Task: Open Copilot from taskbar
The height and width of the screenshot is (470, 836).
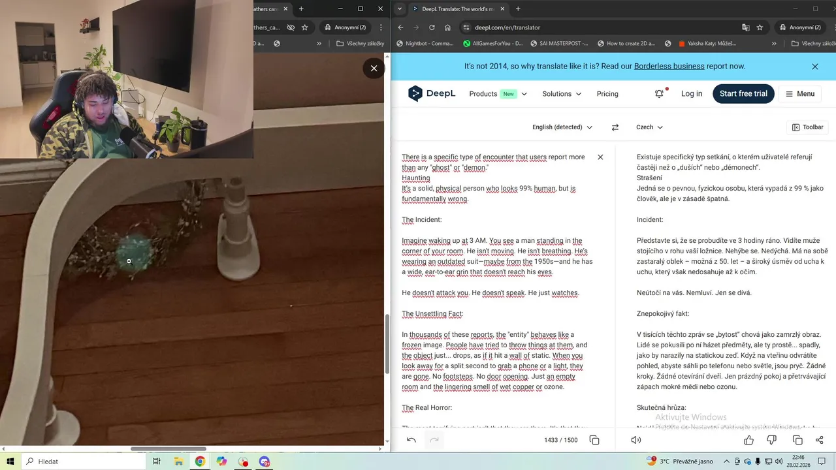Action: [221, 462]
